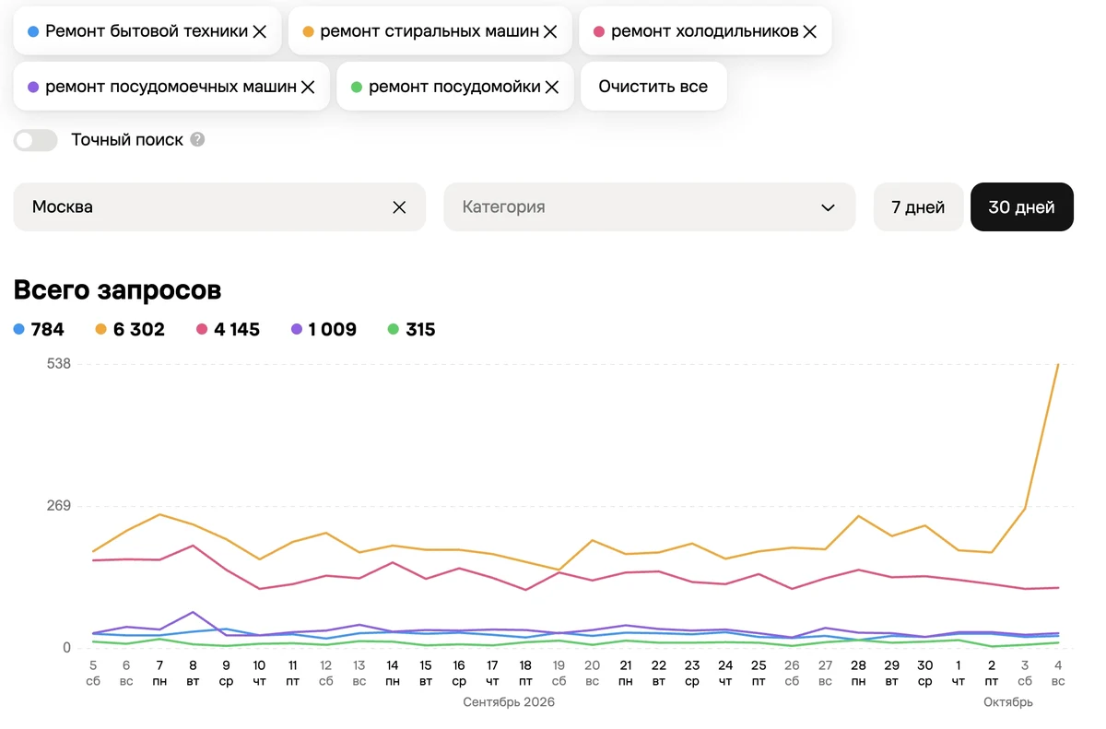The height and width of the screenshot is (729, 1106).
Task: Open the help tooltip for Точный поиск
Action: coord(197,140)
